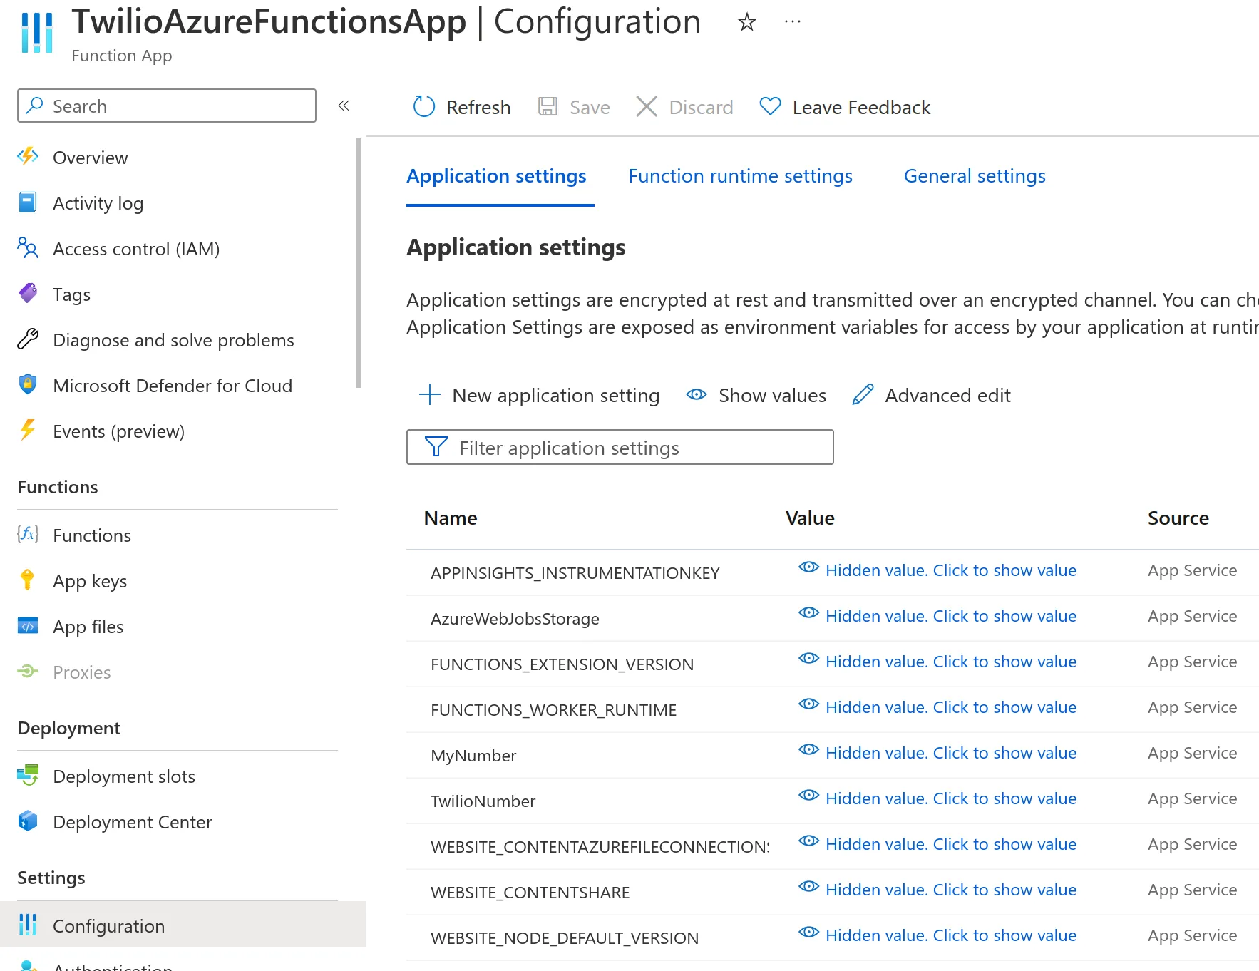Click the favorite star icon in header
Viewport: 1259px width, 971px height.
pyautogui.click(x=746, y=22)
